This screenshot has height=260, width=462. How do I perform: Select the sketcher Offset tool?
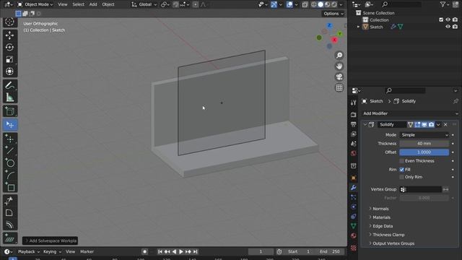click(9, 225)
